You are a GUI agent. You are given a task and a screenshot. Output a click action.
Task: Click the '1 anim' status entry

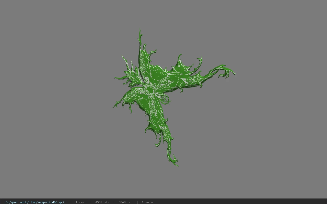147,202
